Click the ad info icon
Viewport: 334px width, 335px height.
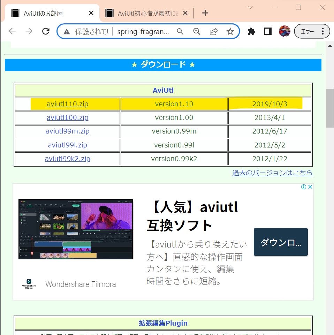point(303,187)
